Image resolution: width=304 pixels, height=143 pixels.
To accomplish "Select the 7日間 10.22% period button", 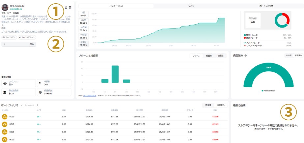I will coord(83,21).
